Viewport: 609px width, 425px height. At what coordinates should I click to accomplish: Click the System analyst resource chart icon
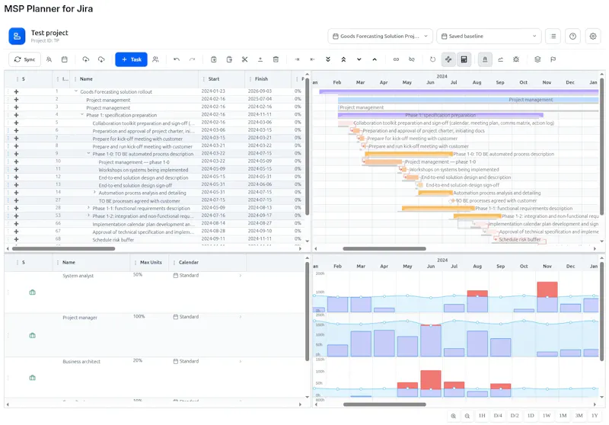tap(32, 292)
